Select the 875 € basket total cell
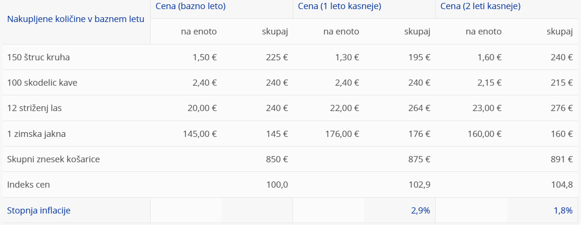The width and height of the screenshot is (581, 225). pos(419,159)
